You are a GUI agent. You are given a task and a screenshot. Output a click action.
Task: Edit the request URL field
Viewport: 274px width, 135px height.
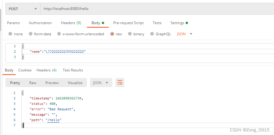coord(157,9)
